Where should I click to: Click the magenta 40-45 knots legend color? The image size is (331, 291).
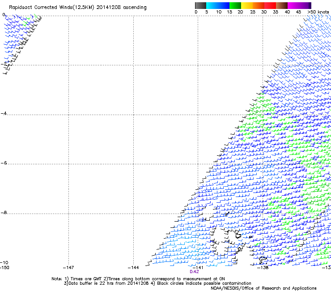(293, 5)
